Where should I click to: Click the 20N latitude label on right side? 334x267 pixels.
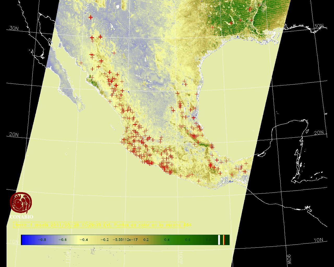tap(319, 133)
